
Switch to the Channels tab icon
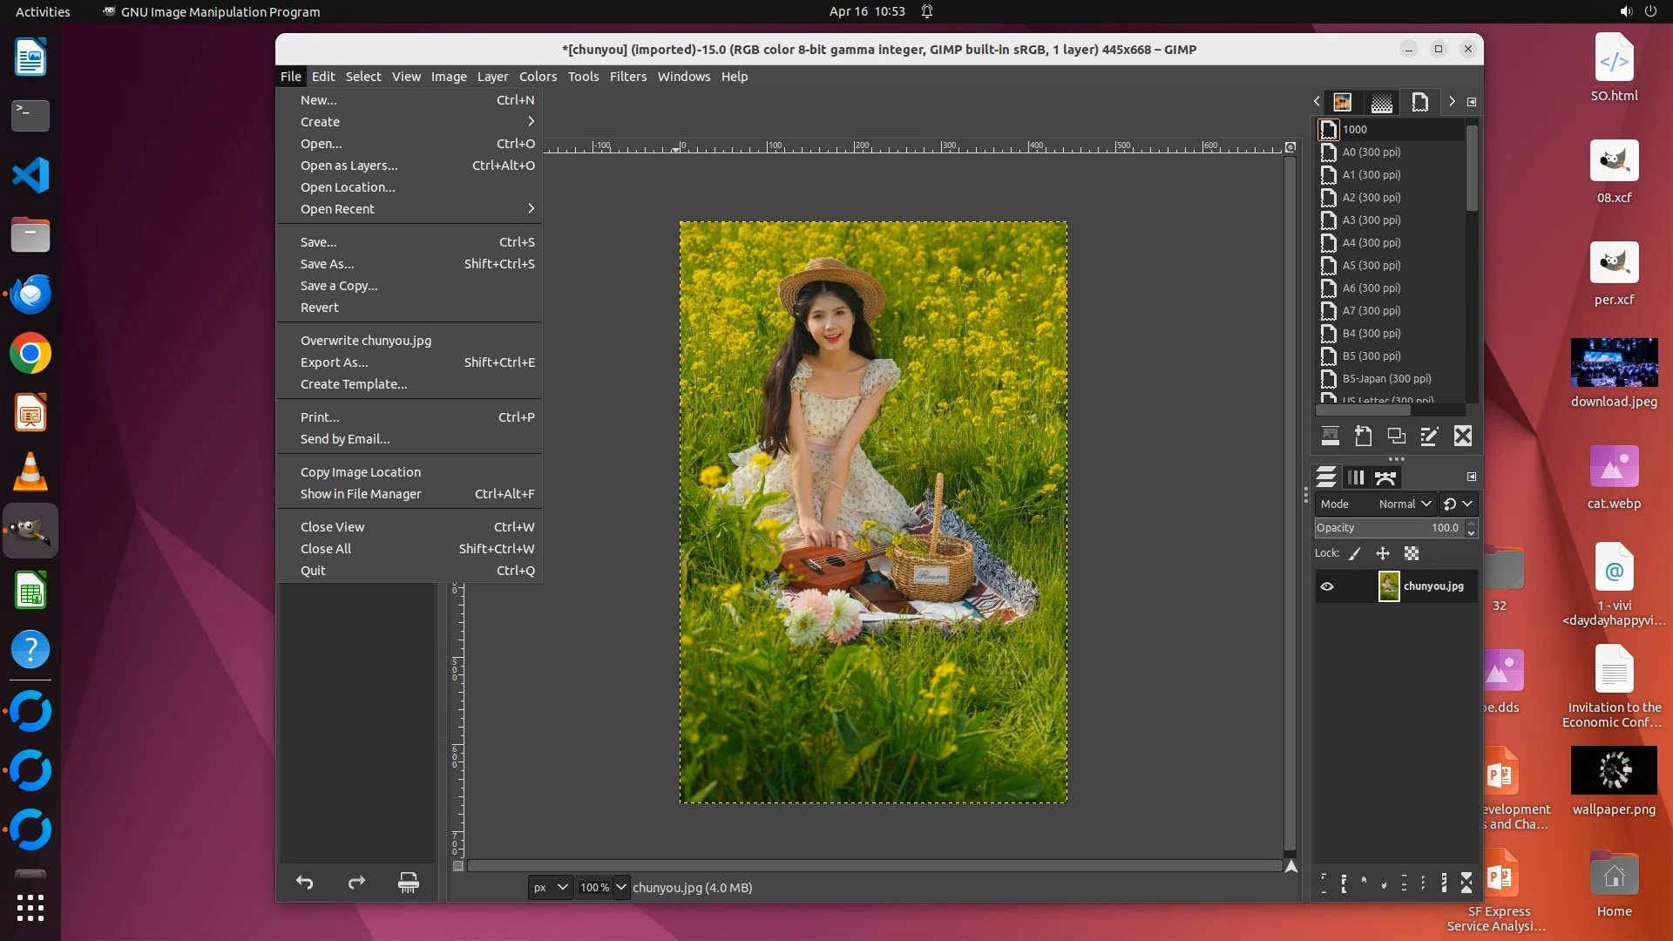pos(1356,477)
